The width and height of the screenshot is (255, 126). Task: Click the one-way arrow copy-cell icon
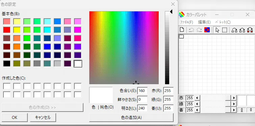[234, 30]
